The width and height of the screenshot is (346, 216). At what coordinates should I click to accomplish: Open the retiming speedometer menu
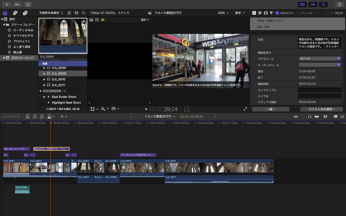click(x=115, y=109)
